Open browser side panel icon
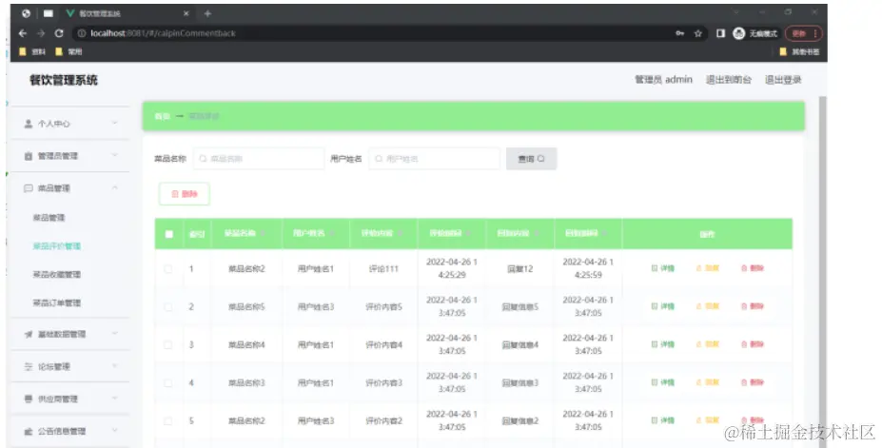 [720, 33]
